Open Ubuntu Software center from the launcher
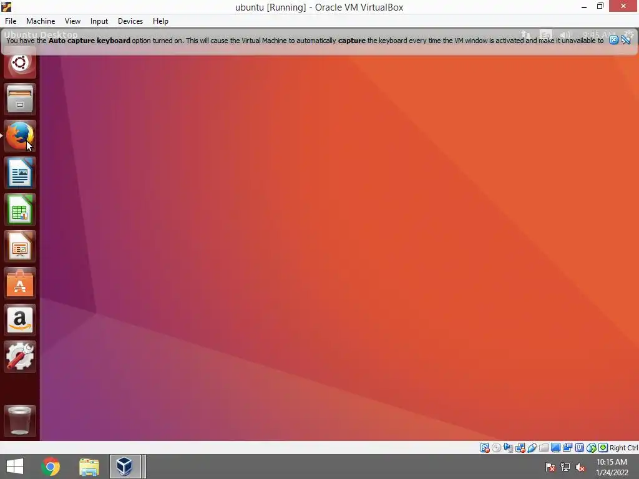Image resolution: width=639 pixels, height=479 pixels. [x=19, y=283]
